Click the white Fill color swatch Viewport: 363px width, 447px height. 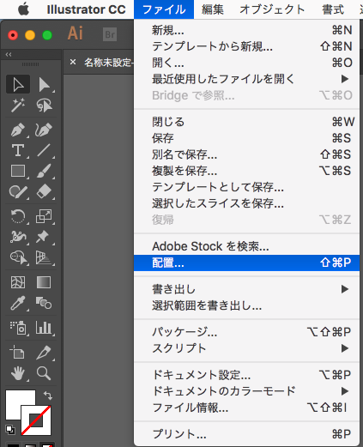(16, 401)
